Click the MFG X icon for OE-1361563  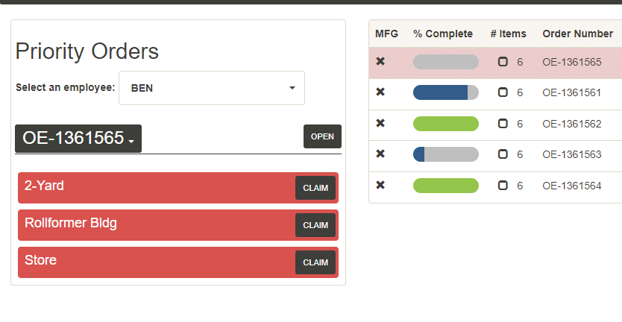coord(380,154)
